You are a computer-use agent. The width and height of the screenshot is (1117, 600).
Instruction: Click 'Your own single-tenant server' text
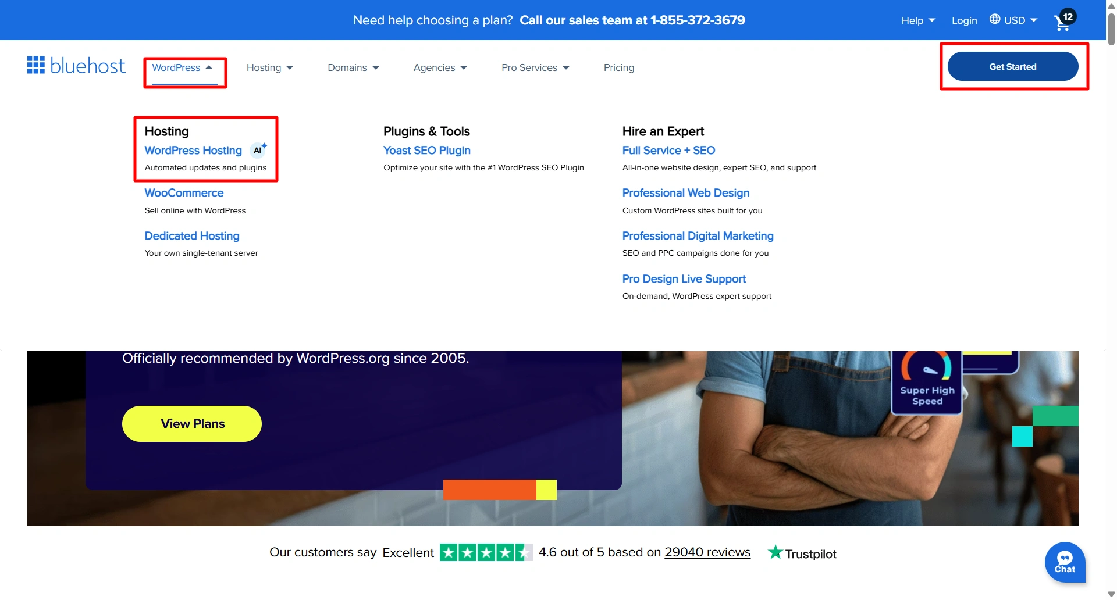tap(201, 253)
